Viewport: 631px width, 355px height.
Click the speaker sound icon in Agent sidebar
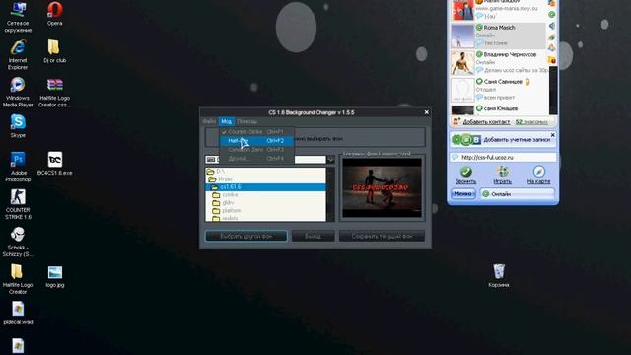coord(552,26)
